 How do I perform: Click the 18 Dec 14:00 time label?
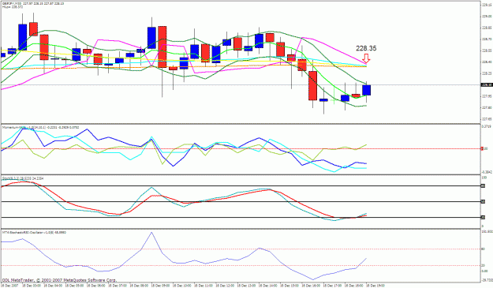point(268,286)
